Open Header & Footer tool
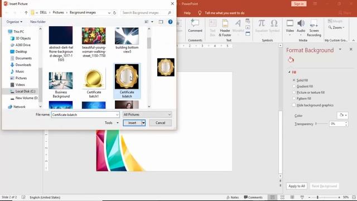Image resolution: width=357 pixels, height=201 pixels. 225,28
